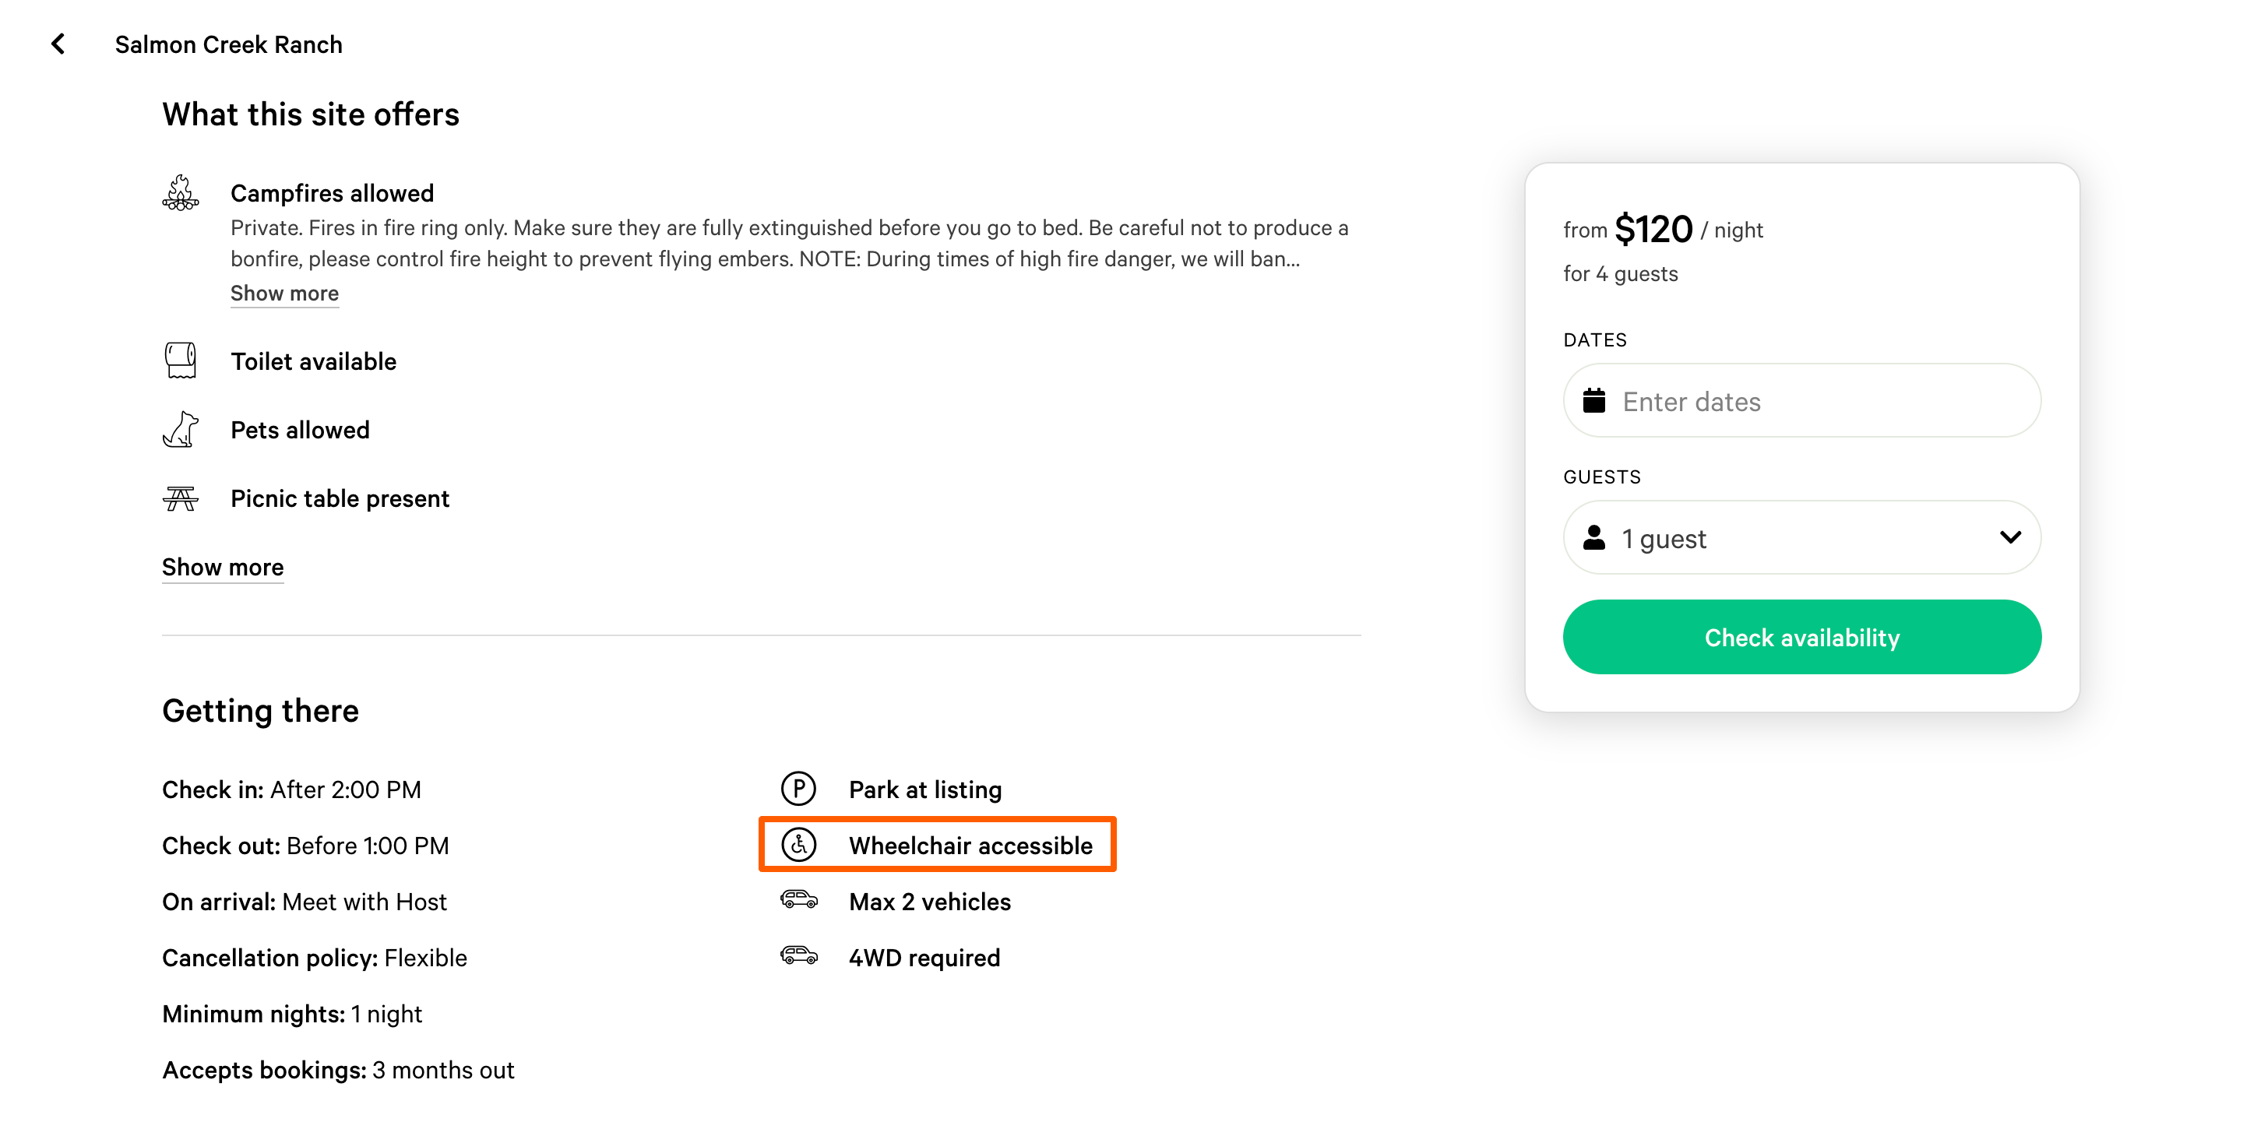Click the picnic table icon
Screen dimensions: 2243x1129
(x=180, y=498)
